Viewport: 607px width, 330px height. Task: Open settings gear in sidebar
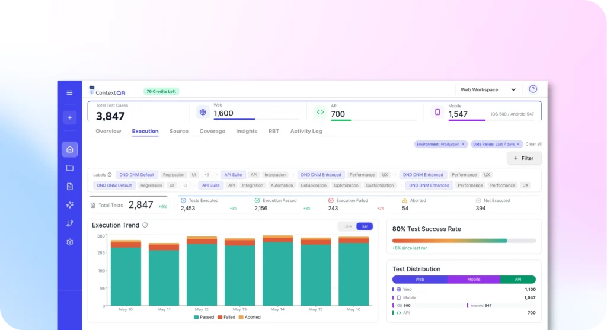[x=69, y=242]
